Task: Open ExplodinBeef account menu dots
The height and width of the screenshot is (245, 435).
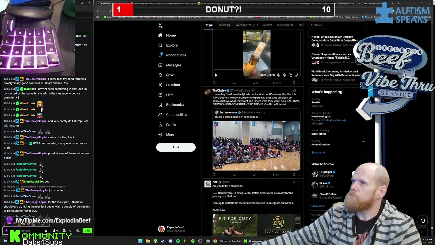Action: click(196, 229)
